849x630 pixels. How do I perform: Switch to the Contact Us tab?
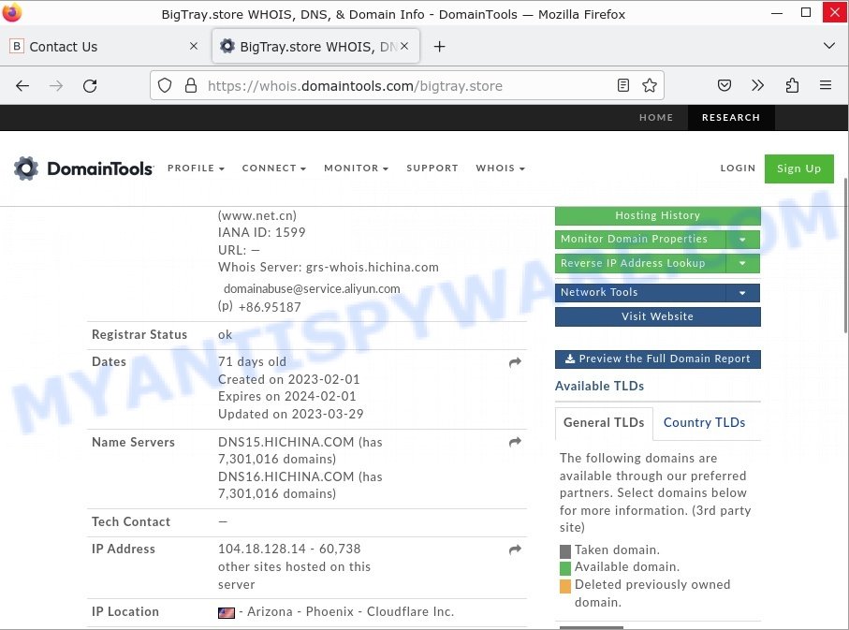105,47
